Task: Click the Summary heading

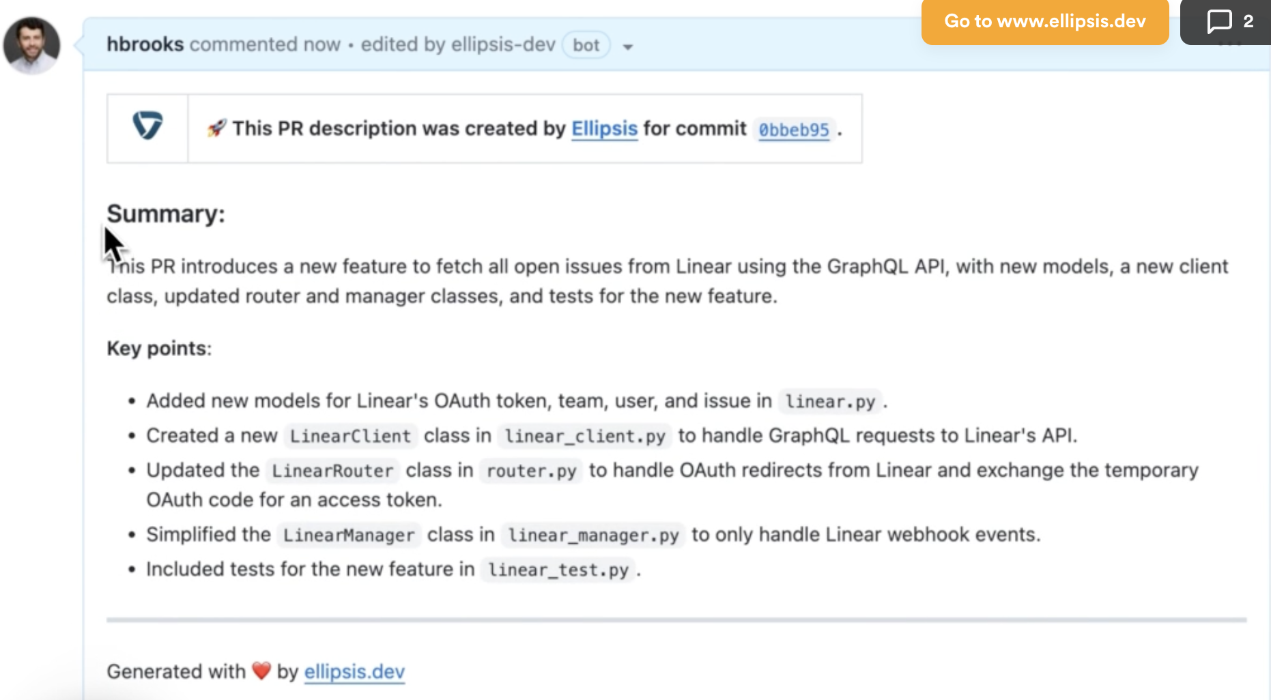Action: (x=166, y=214)
